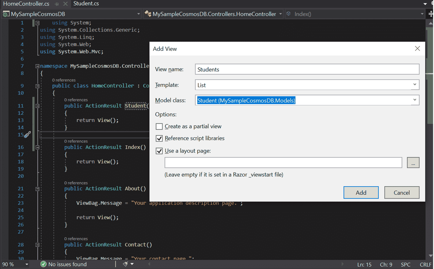Viewport: 434px width, 269px height.
Task: Collapse the HomeController class with its expander
Action: pos(37,85)
